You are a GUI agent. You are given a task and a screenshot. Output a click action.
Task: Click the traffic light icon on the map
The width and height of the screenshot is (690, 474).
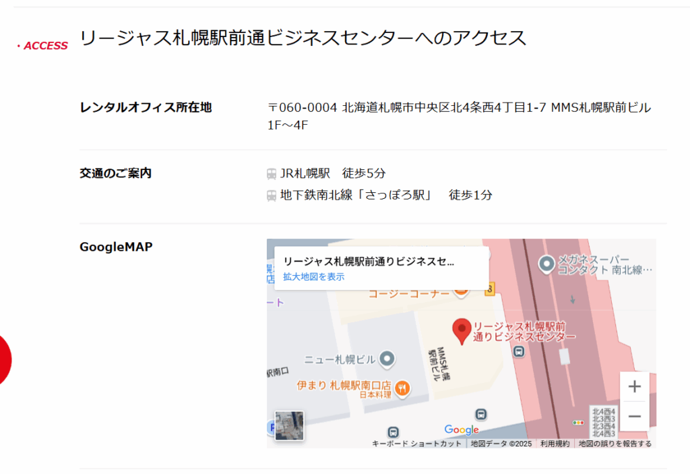[577, 423]
